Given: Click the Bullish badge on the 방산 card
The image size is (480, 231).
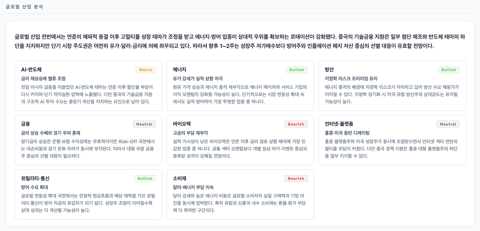Looking at the screenshot, I should (x=448, y=70).
